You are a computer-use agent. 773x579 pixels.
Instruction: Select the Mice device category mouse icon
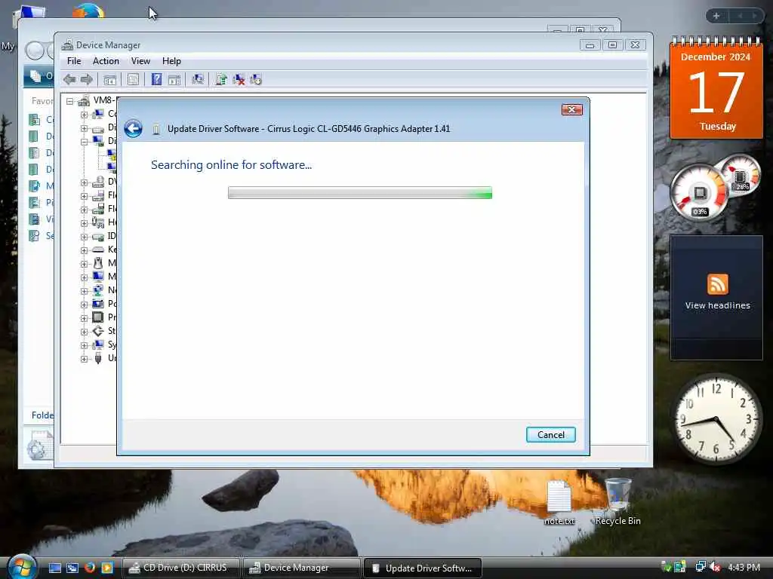point(98,263)
